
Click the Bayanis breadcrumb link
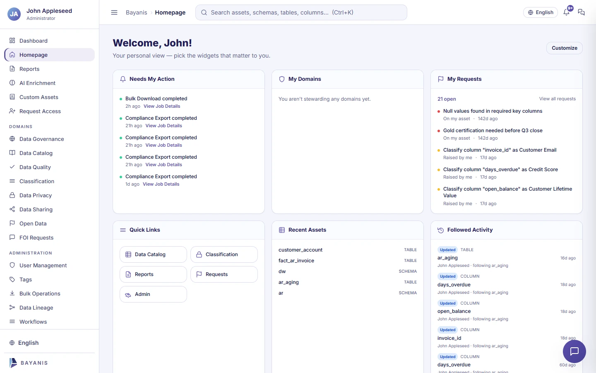click(x=137, y=12)
